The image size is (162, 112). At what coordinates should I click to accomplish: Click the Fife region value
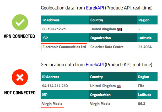click(x=142, y=86)
